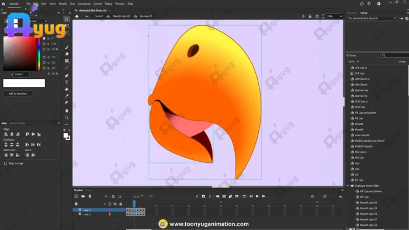
Task: Select the Zoom magnifier tool
Action: tap(67, 117)
